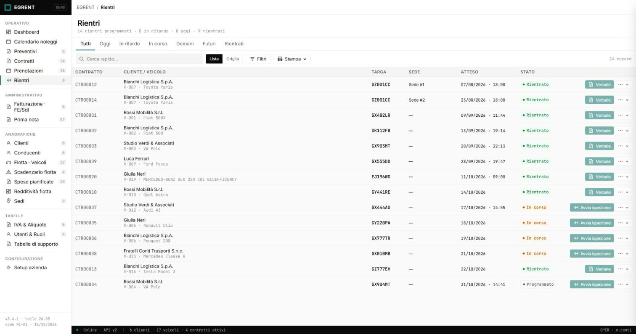Open Setup azienda configuration
This screenshot has height=334, width=636.
click(x=35, y=268)
